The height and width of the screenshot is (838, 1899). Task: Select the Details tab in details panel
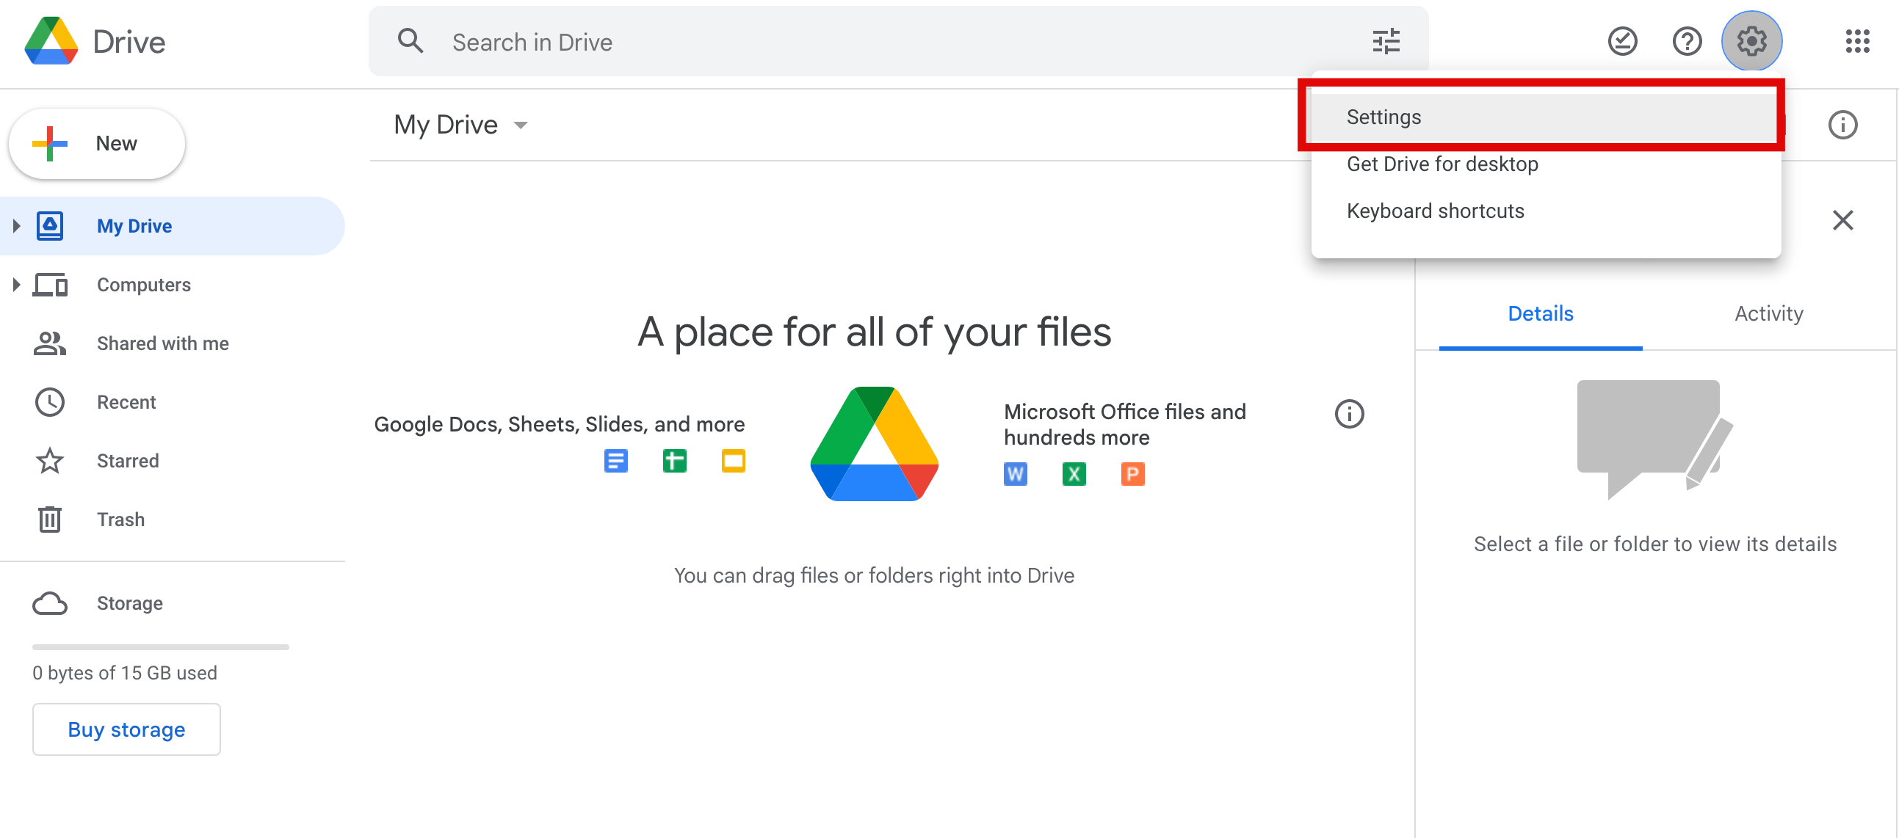click(1541, 313)
